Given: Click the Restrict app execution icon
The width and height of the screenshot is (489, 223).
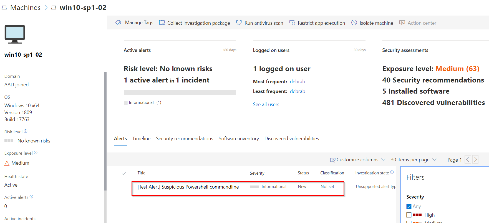Looking at the screenshot, I should (292, 23).
